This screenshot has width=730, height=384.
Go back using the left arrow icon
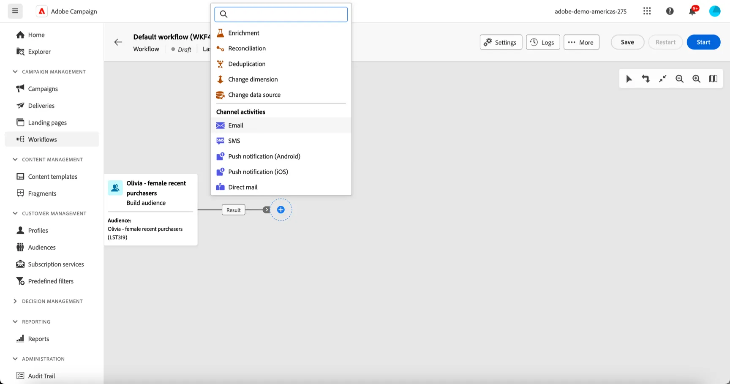pos(118,42)
